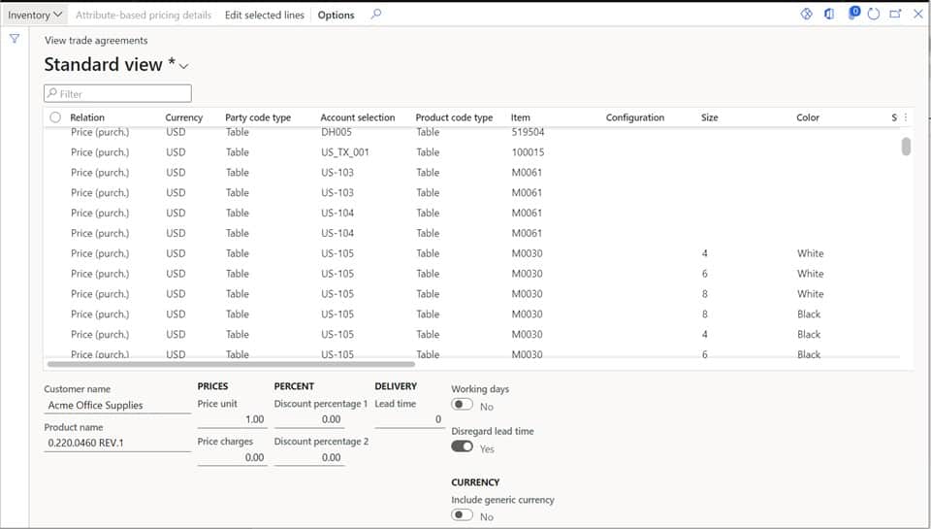The image size is (931, 529).
Task: Open the Power Apps diamond icon
Action: coord(806,14)
